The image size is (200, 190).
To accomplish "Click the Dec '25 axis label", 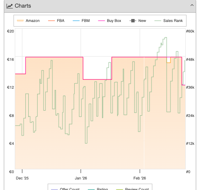I will [22, 178].
